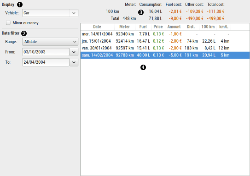Image resolution: width=250 pixels, height=176 pixels.
Task: Click fuel value 40,00 L
Action: [143, 55]
